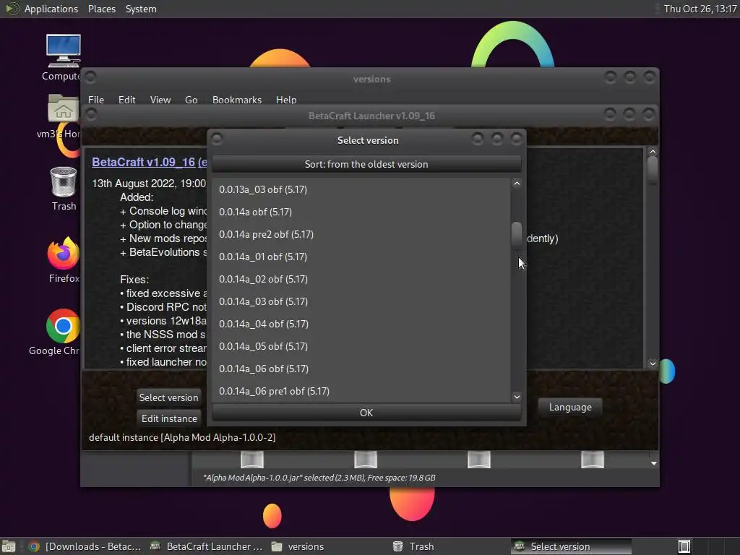Select version 0.0.14a_01 obf (5.17)
740x555 pixels.
pyautogui.click(x=361, y=257)
